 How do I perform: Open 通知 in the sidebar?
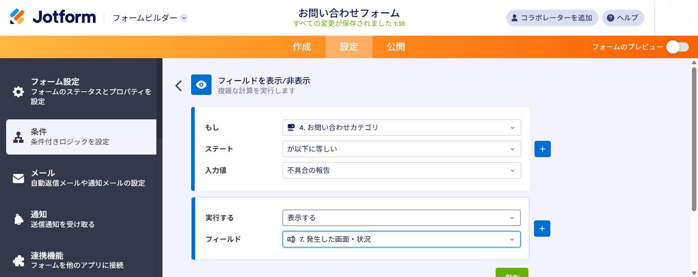[81, 219]
